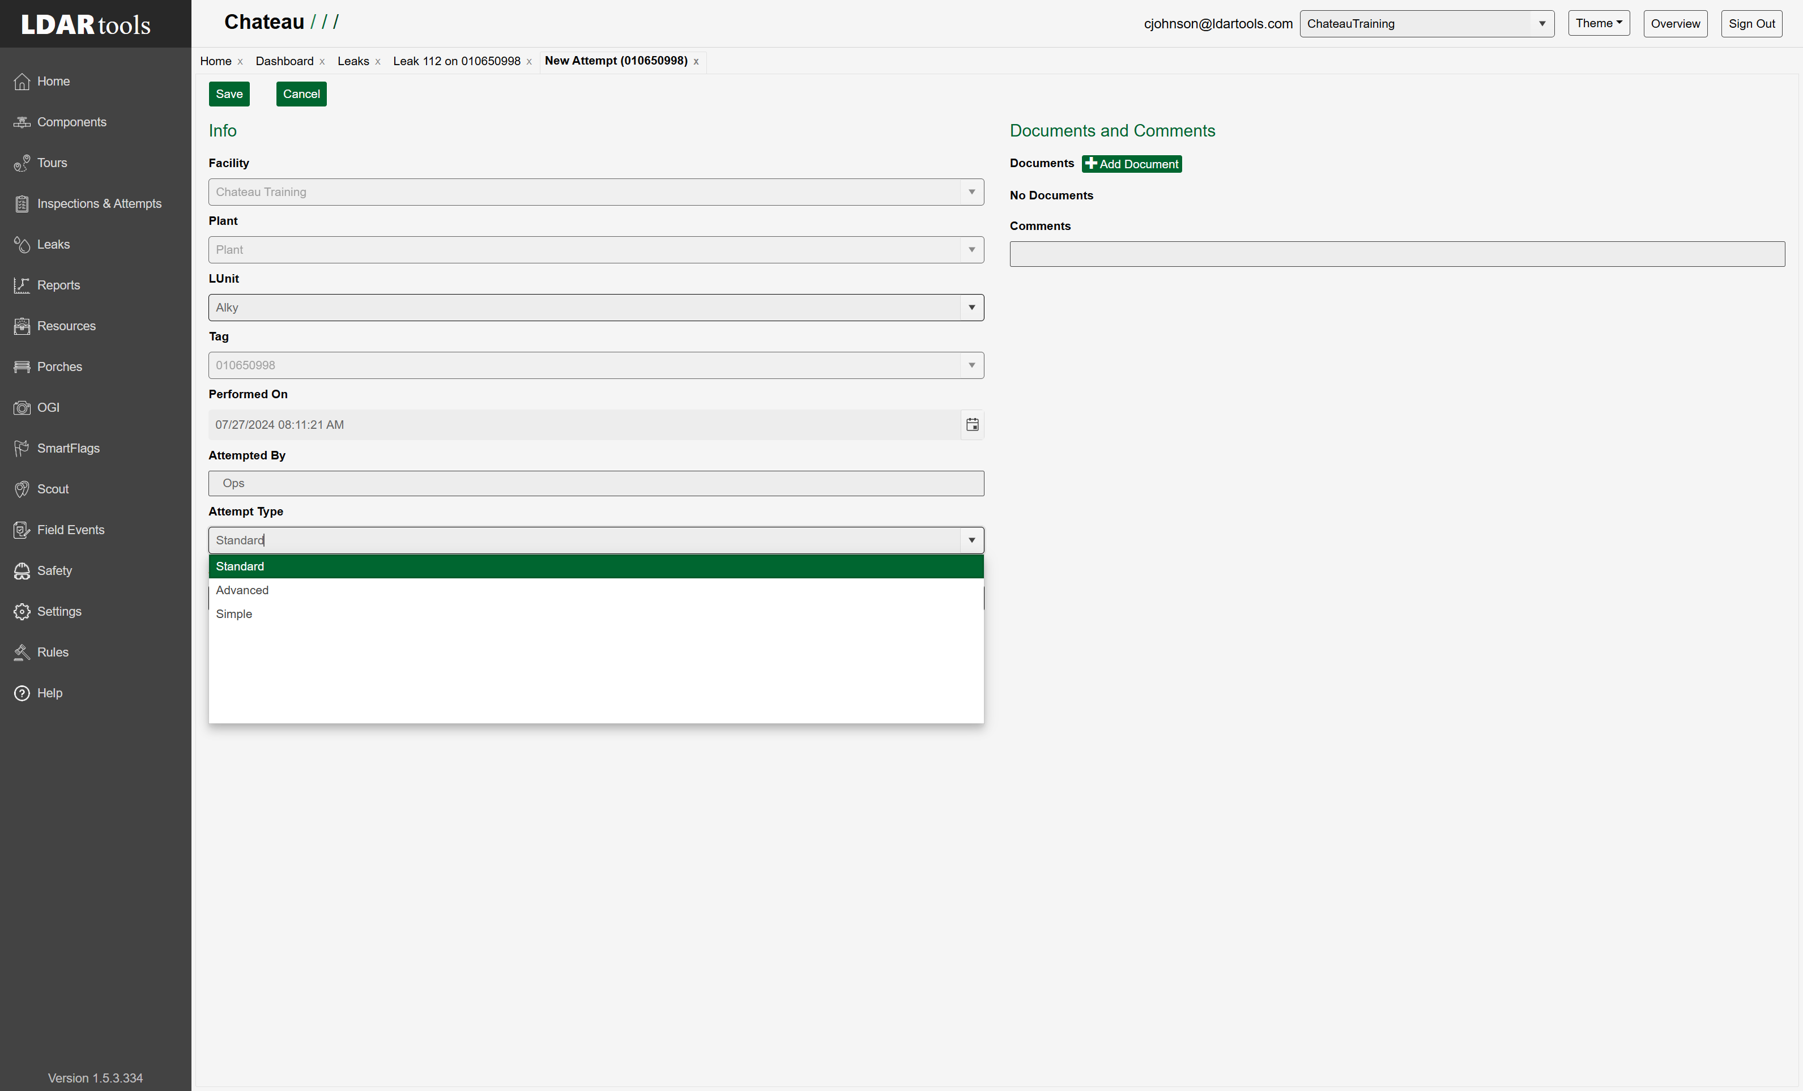Open the Leaks droplet icon
Image resolution: width=1803 pixels, height=1091 pixels.
pos(22,244)
